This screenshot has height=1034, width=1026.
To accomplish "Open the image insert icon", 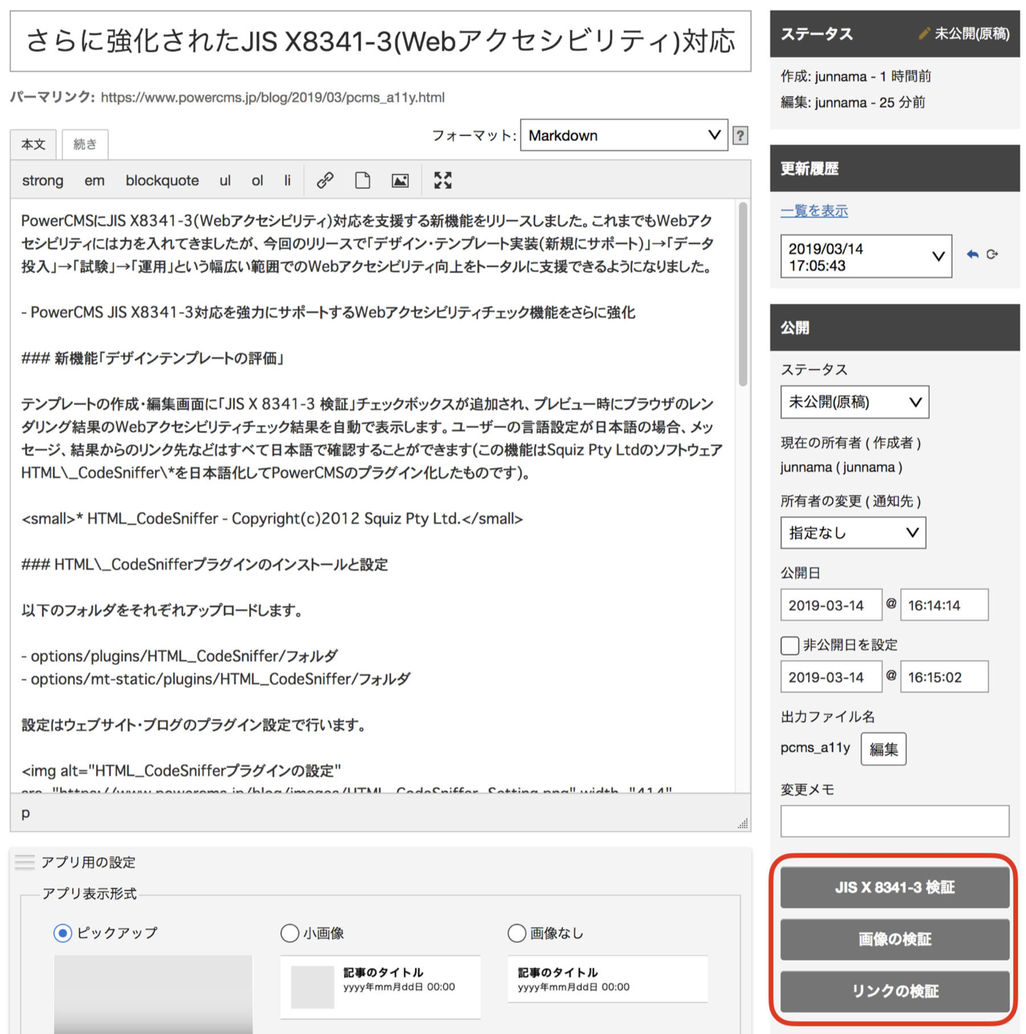I will click(x=400, y=180).
